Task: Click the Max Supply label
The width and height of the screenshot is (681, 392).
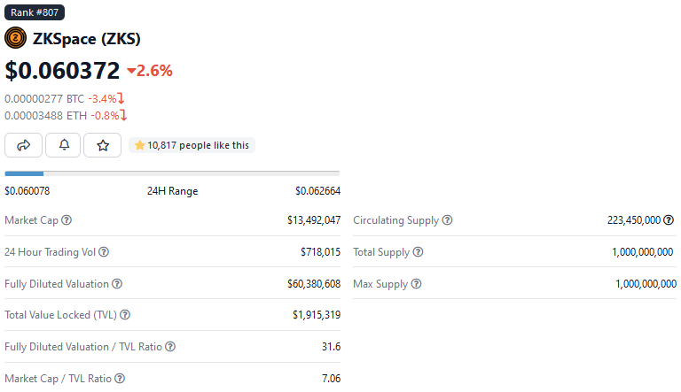Action: (380, 284)
